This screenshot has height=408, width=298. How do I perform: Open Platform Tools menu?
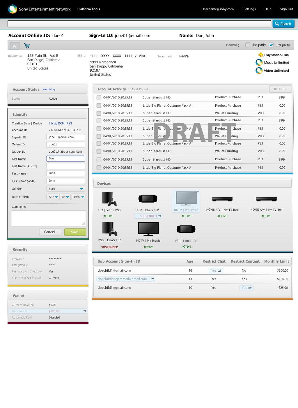click(88, 9)
